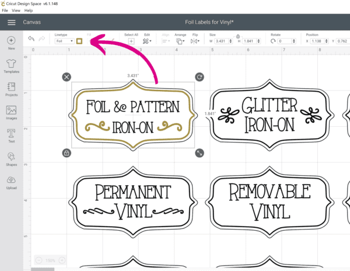Expand the Flip dropdown
Viewport: 350px width, 271px height.
tap(197, 41)
